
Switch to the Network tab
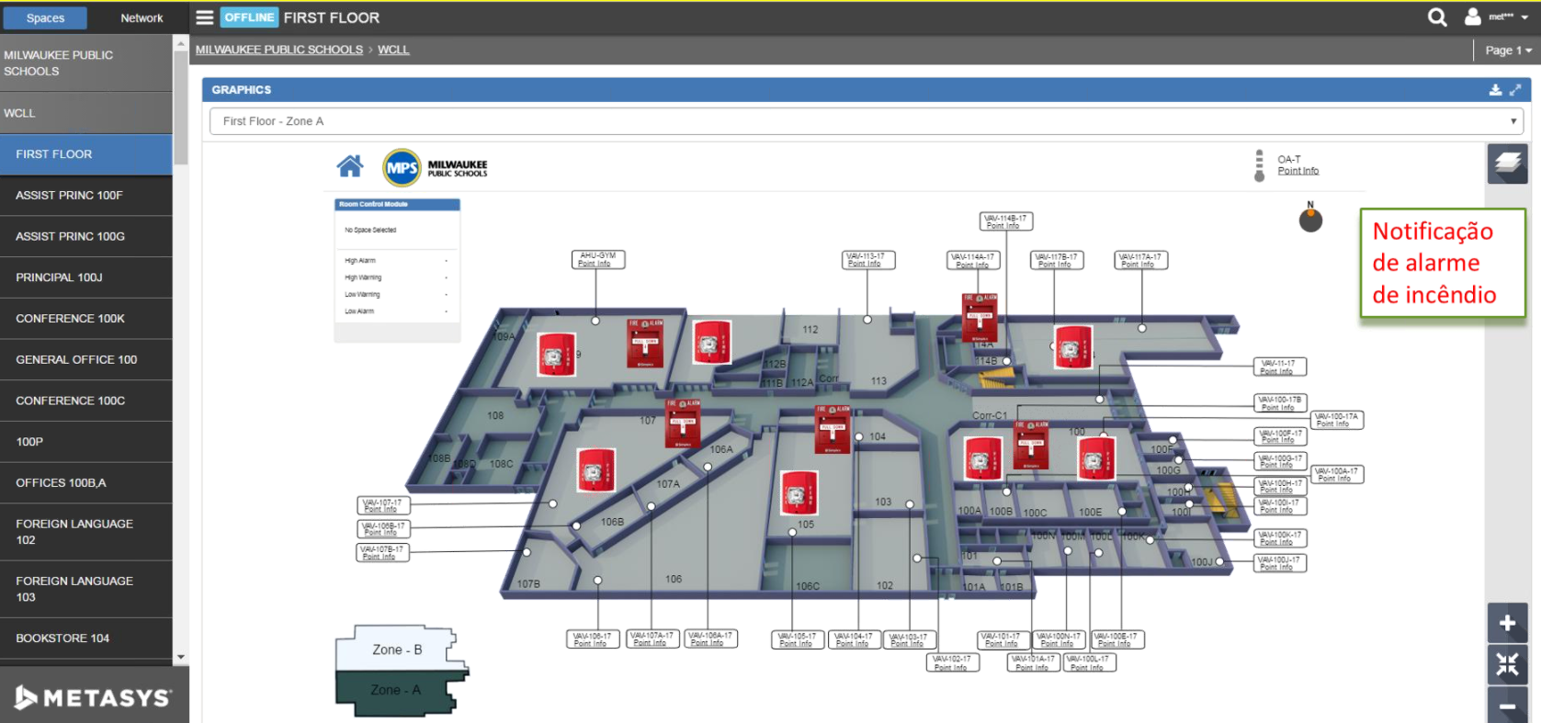tap(142, 18)
